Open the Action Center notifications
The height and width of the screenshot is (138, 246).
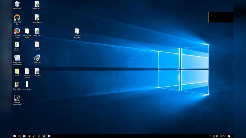229,136
